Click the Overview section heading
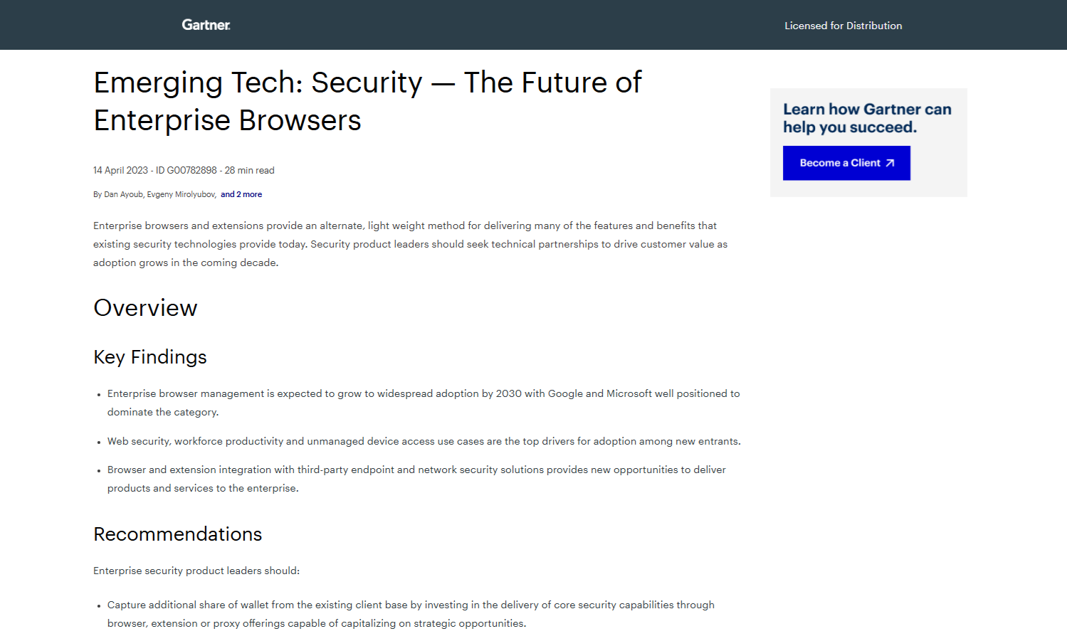The image size is (1067, 641). click(145, 307)
